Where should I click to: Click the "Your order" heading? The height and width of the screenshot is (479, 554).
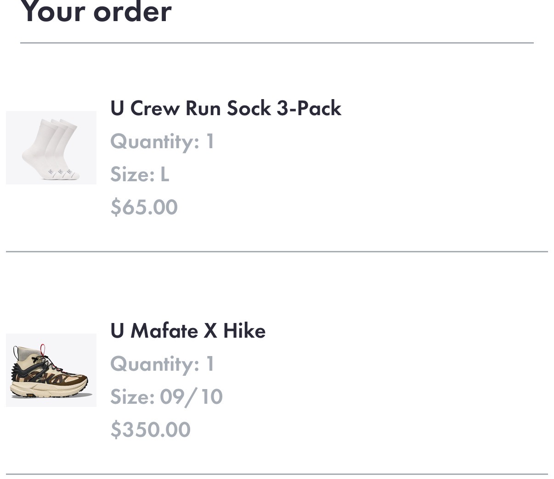click(96, 12)
